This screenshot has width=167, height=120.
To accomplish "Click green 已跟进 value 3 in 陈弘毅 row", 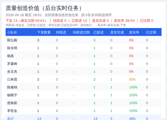I will (95, 40).
